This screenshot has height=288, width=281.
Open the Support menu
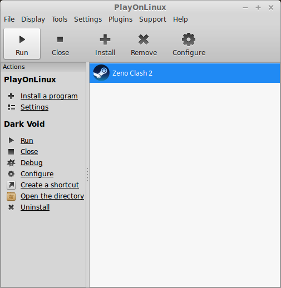point(152,19)
